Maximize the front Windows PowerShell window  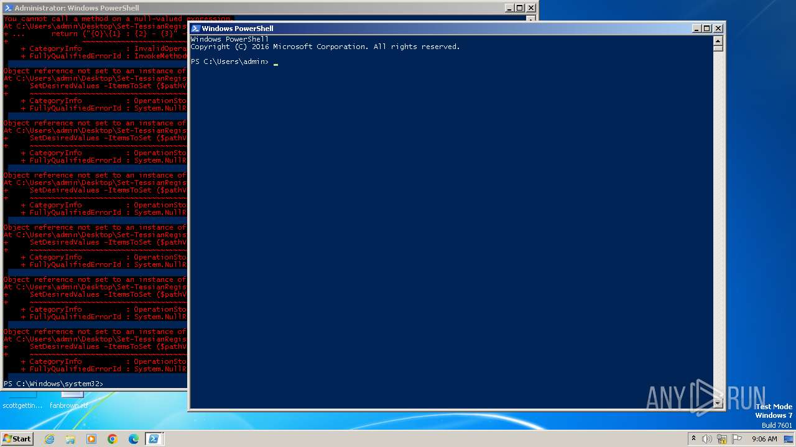pos(707,29)
